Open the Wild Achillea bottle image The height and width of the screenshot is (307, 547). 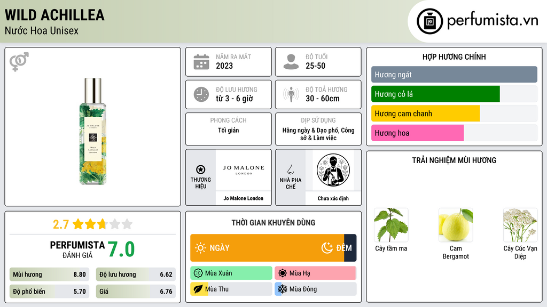coord(93,131)
